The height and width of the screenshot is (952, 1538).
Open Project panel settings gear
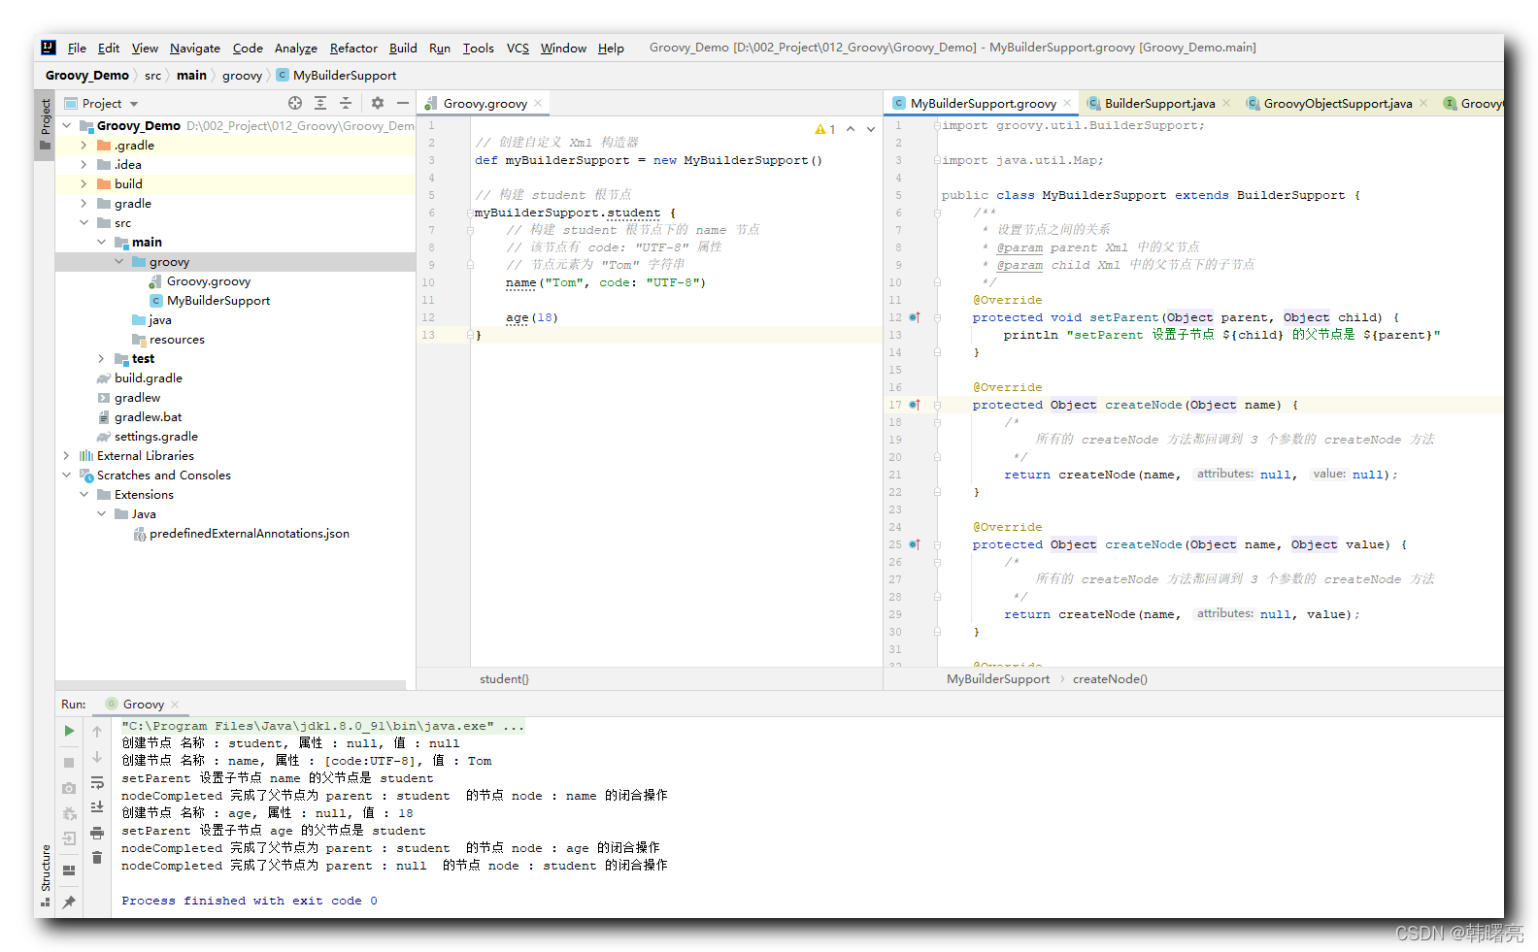(378, 103)
